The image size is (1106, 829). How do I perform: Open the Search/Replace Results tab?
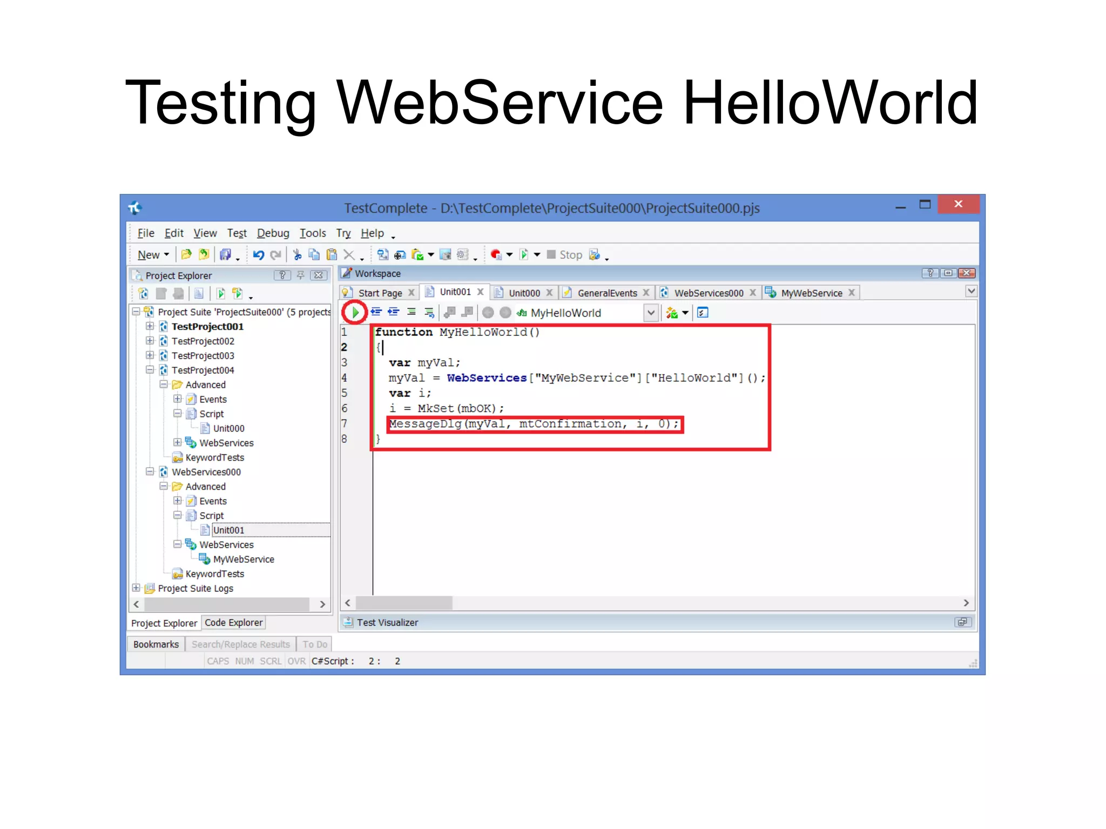[240, 644]
